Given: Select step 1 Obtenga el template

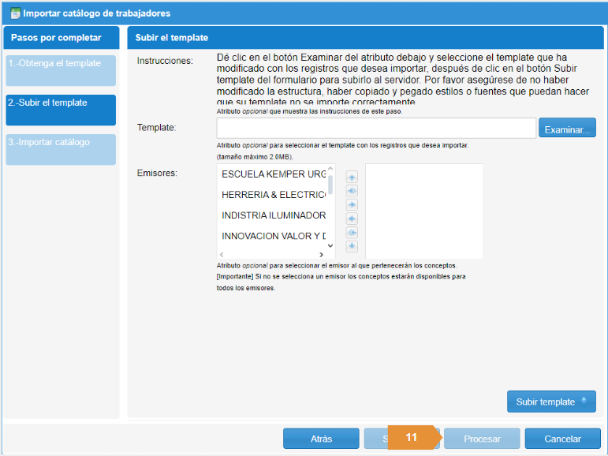Looking at the screenshot, I should [61, 70].
